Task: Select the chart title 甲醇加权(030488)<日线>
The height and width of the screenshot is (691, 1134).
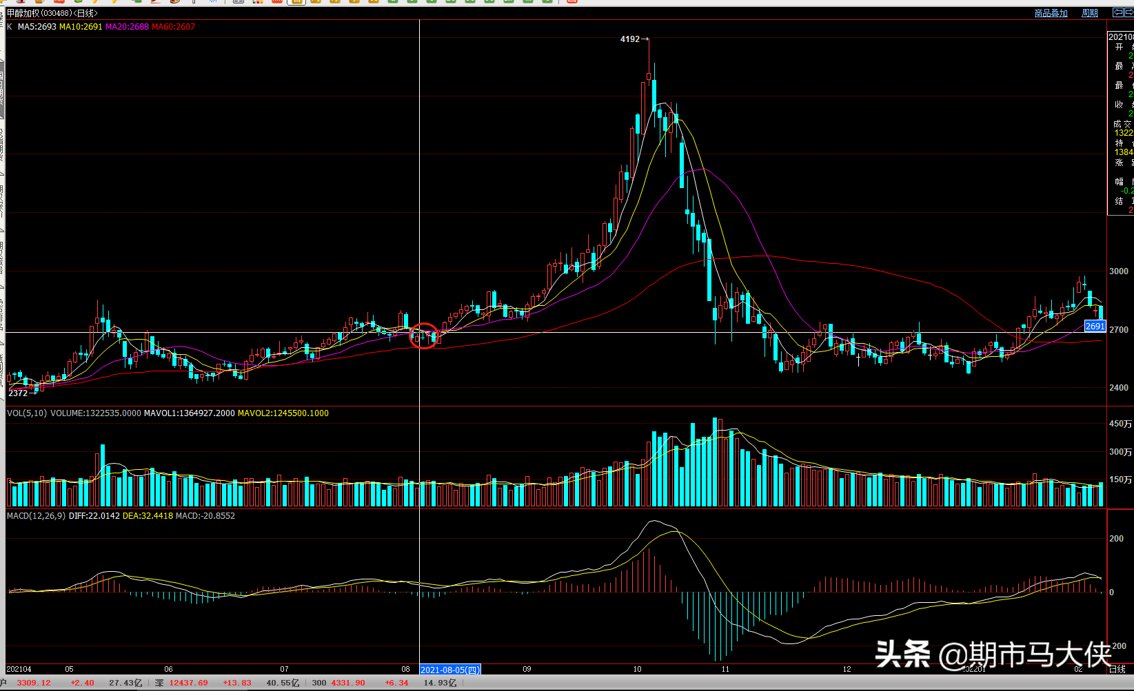Action: [52, 14]
